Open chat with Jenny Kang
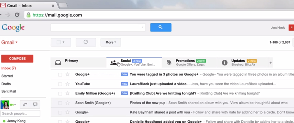 point(16,121)
